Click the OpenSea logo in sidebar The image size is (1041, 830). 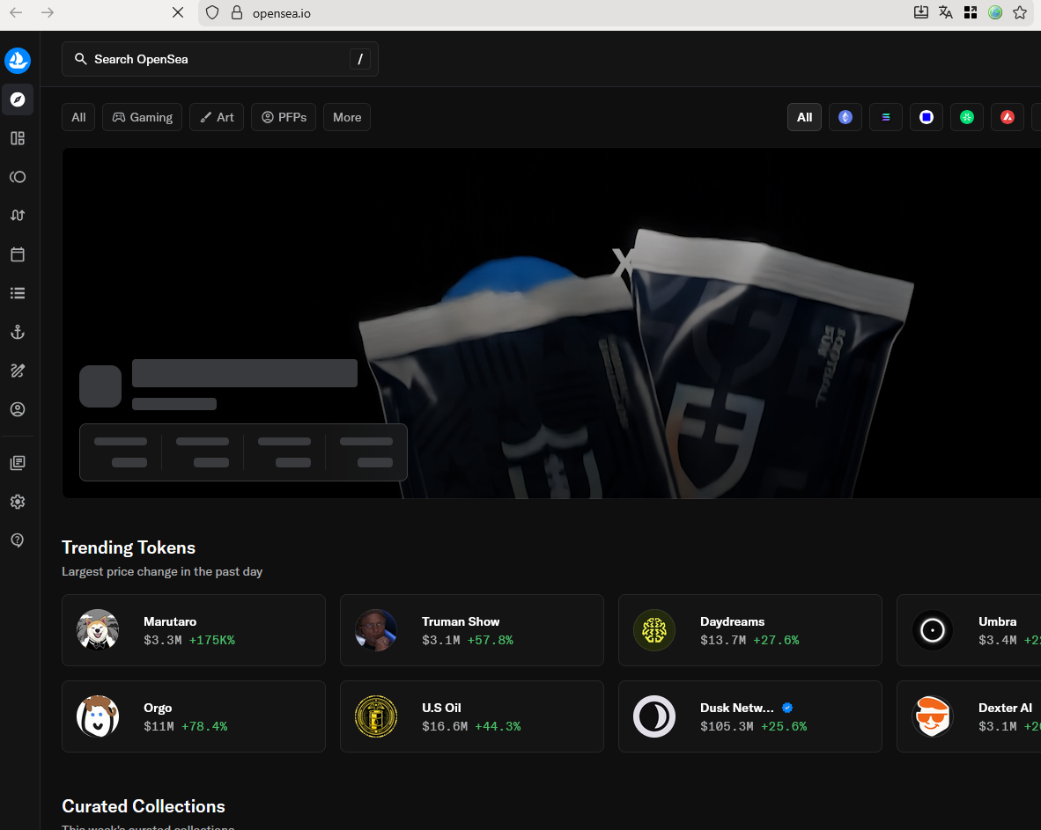coord(18,61)
